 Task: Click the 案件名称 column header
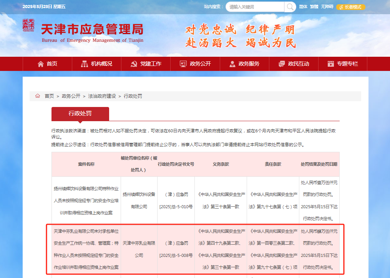pos(86,164)
